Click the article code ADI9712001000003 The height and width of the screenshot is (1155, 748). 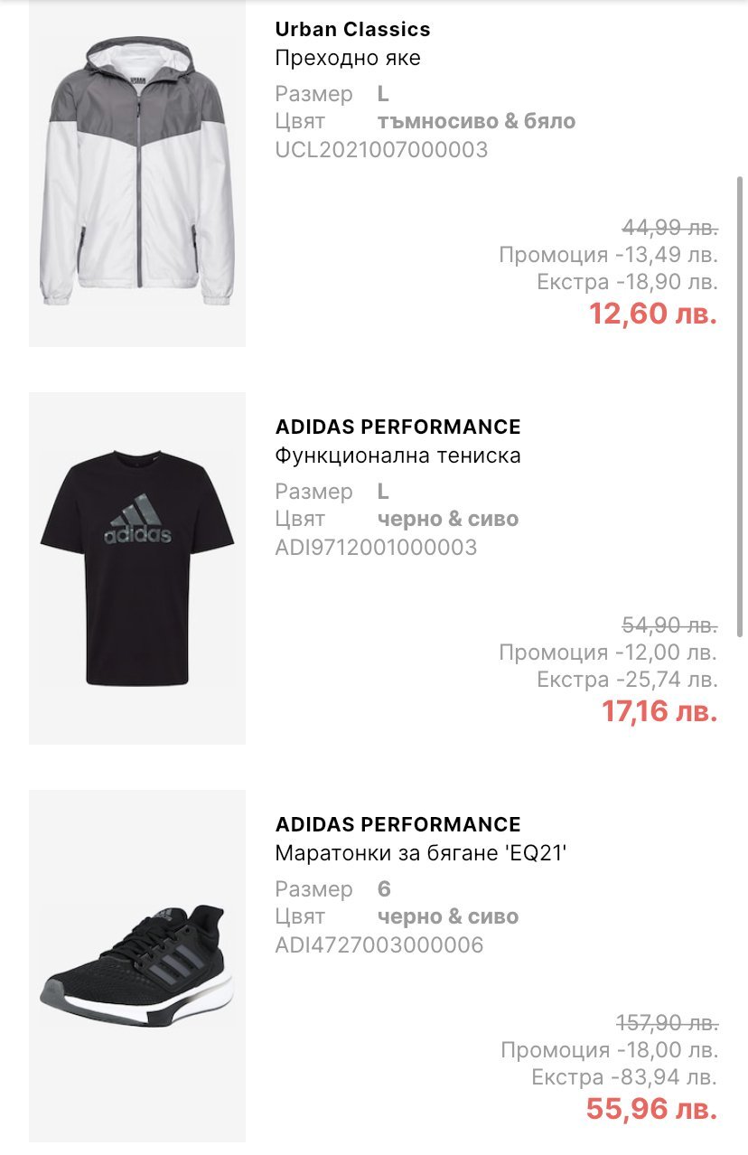point(376,548)
